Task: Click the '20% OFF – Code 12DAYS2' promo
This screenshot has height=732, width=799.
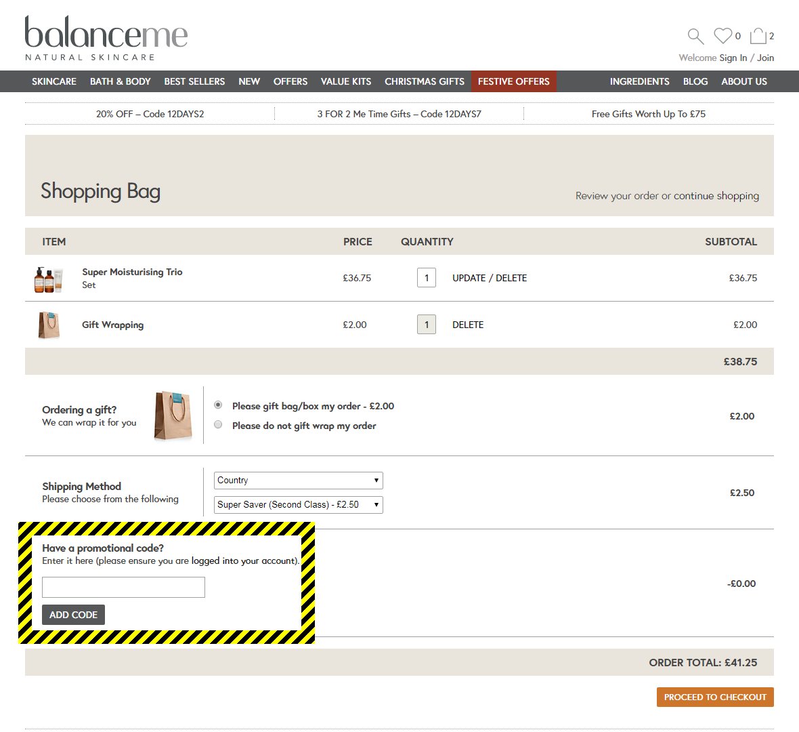Action: pyautogui.click(x=150, y=115)
